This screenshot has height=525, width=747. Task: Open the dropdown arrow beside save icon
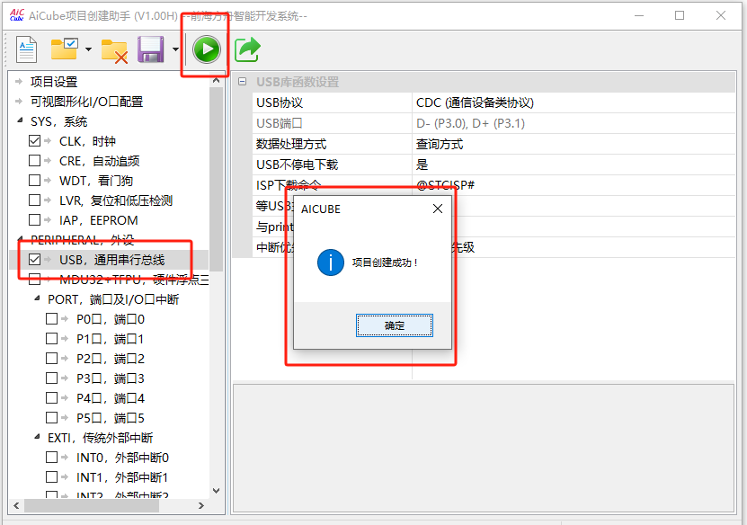tap(175, 49)
